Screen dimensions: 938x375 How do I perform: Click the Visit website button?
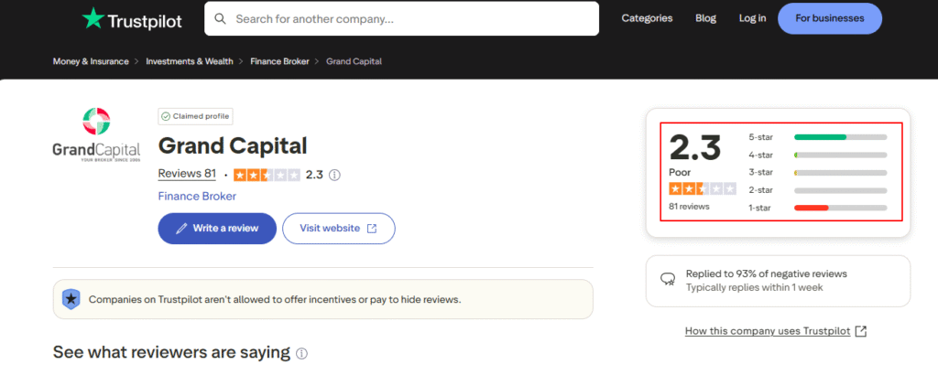click(x=339, y=229)
